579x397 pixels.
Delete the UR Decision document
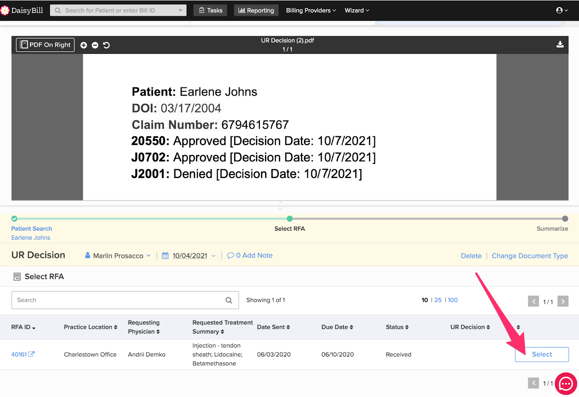(471, 256)
